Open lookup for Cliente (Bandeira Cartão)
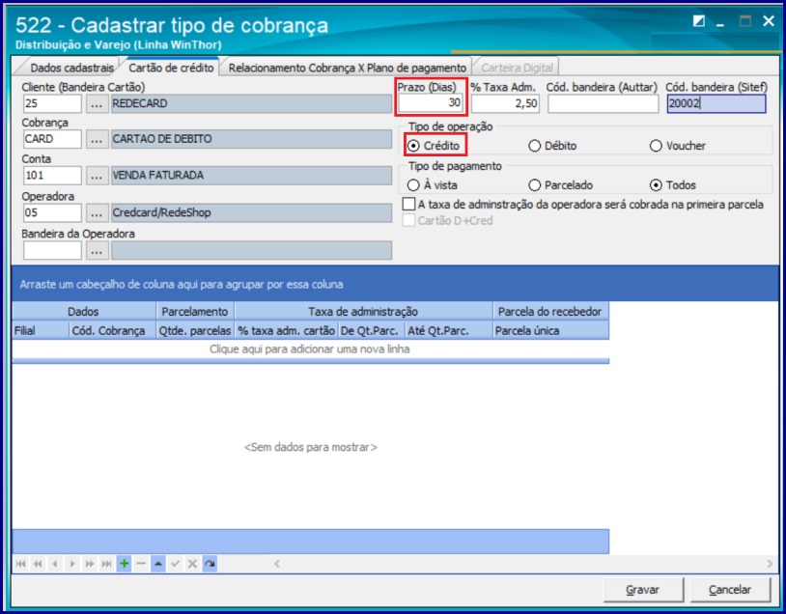Image resolution: width=786 pixels, height=614 pixels. tap(97, 103)
